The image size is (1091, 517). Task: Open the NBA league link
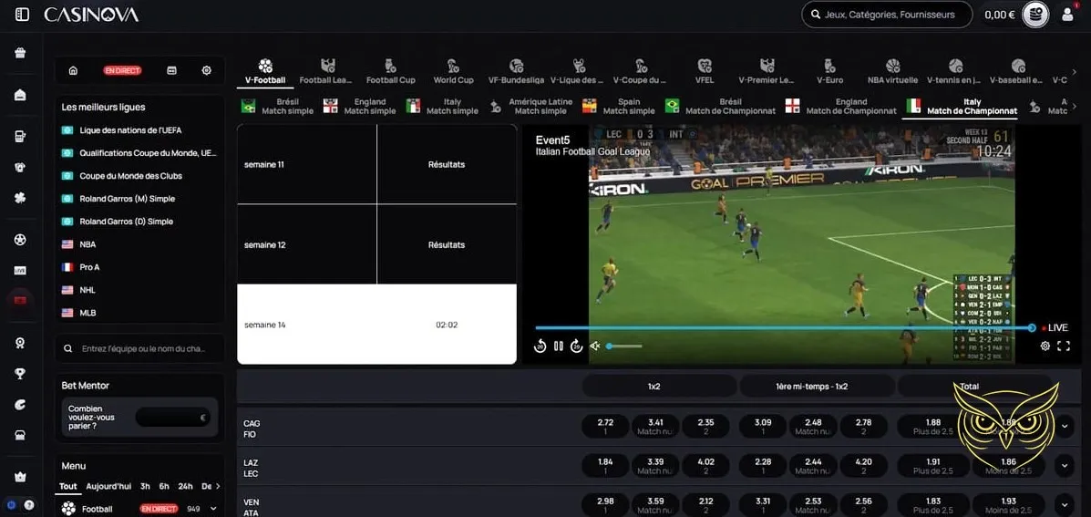coord(87,244)
